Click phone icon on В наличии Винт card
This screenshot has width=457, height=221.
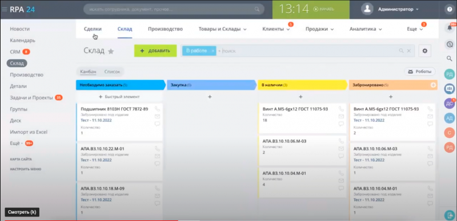(x=341, y=109)
